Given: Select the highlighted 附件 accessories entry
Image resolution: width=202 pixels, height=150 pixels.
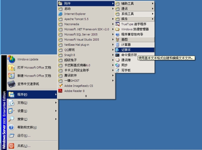Looking at the screenshot, I should pyautogui.click(x=86, y=3).
